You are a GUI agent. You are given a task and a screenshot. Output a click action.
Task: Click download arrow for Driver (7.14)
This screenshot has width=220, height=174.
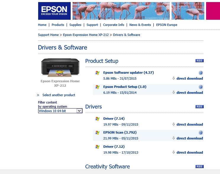click(x=174, y=124)
